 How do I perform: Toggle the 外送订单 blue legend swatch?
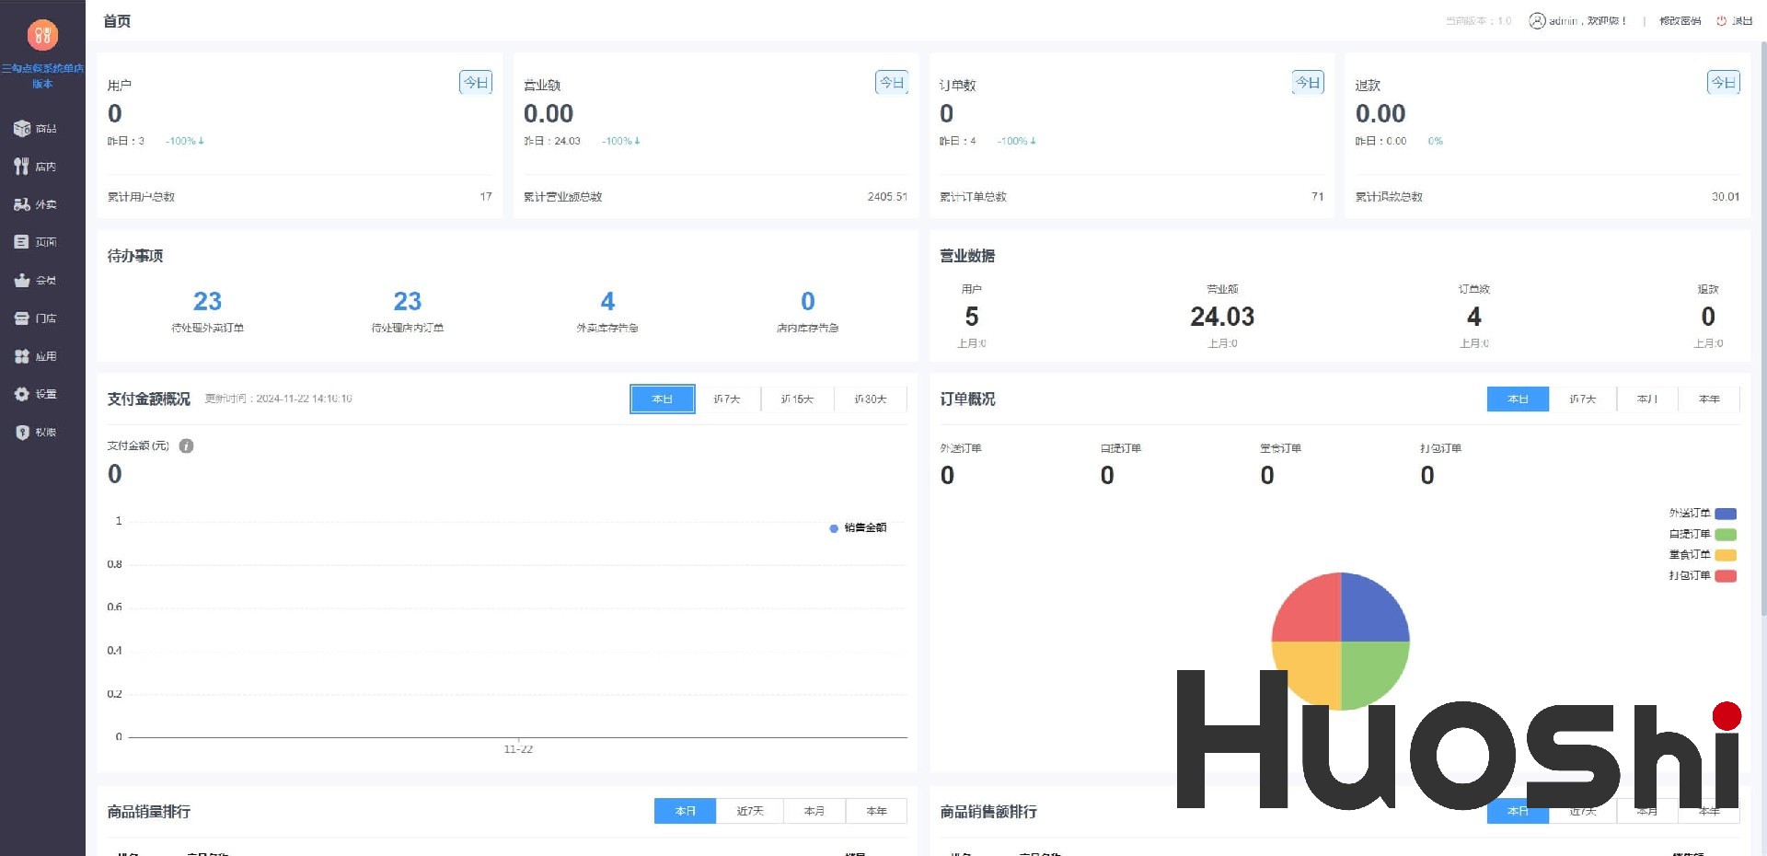click(x=1726, y=514)
